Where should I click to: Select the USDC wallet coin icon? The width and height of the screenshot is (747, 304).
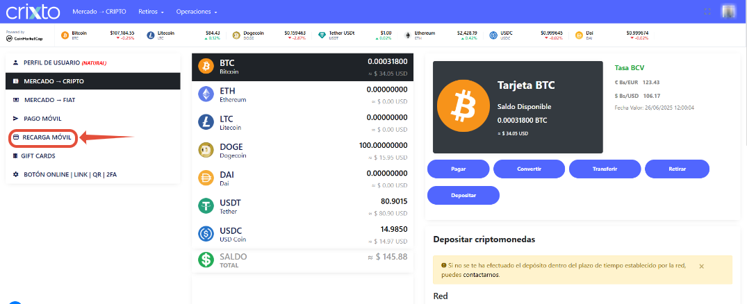206,234
